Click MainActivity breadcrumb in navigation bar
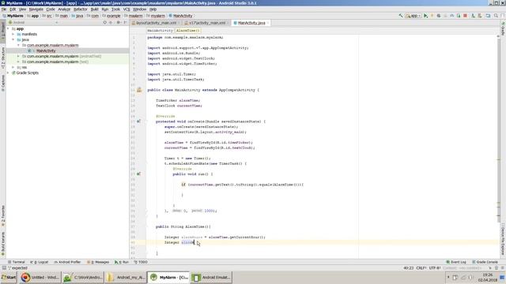The height and width of the screenshot is (284, 506). click(x=181, y=16)
